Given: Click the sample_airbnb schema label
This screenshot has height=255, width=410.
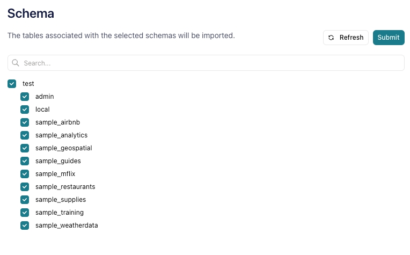Looking at the screenshot, I should (57, 122).
